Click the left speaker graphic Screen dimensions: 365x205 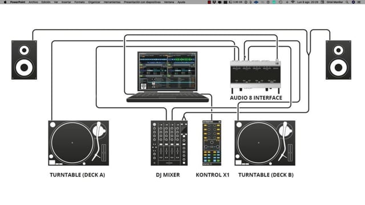pyautogui.click(x=24, y=60)
